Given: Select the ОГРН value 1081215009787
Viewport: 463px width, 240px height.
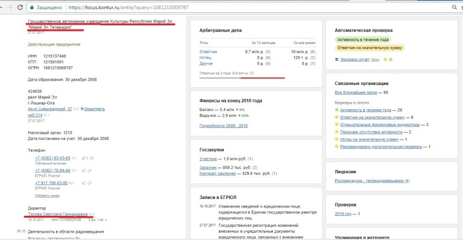Looking at the screenshot, I should click(58, 68).
